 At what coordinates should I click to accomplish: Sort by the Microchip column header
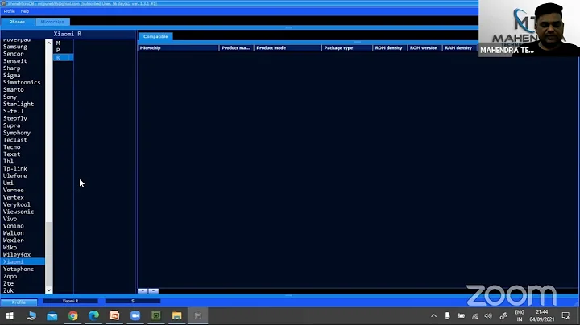[178, 48]
